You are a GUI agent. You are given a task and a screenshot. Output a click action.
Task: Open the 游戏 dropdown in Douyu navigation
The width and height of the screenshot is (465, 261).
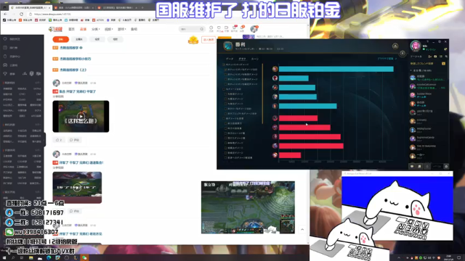121,29
